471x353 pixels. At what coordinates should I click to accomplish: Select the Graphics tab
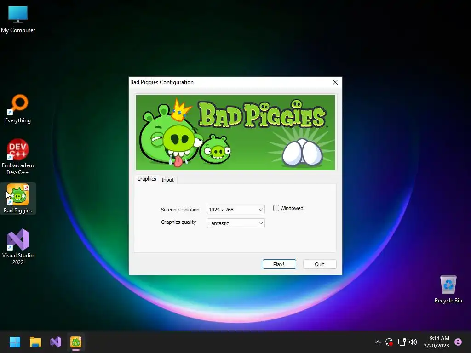click(x=147, y=179)
